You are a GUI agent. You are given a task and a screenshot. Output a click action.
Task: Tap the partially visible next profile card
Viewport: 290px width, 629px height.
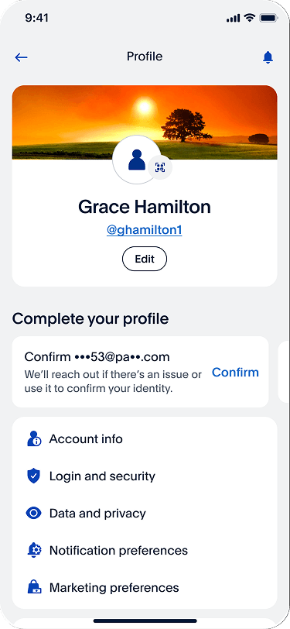coord(284,372)
